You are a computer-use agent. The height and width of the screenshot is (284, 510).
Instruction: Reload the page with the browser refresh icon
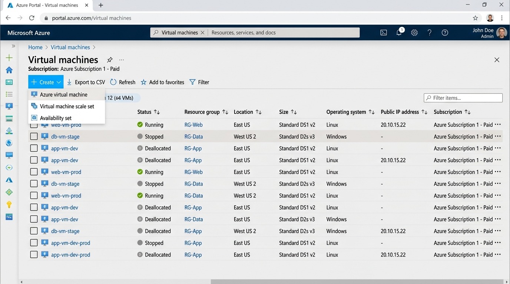click(x=32, y=18)
